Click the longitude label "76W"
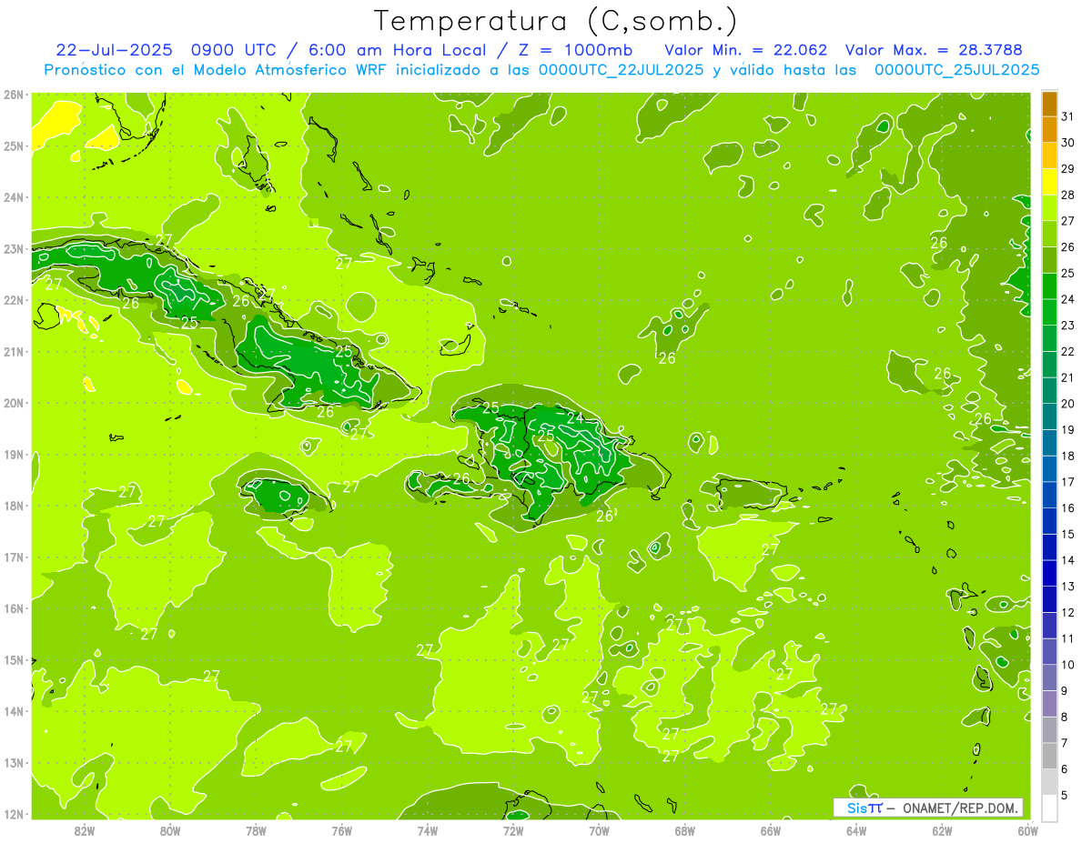1092x843 pixels. point(342,830)
